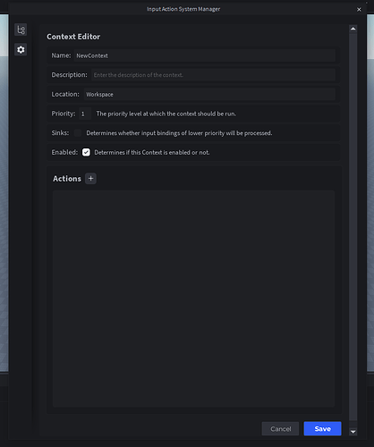
Task: Click the scrollbar up arrow
Action: [353, 29]
